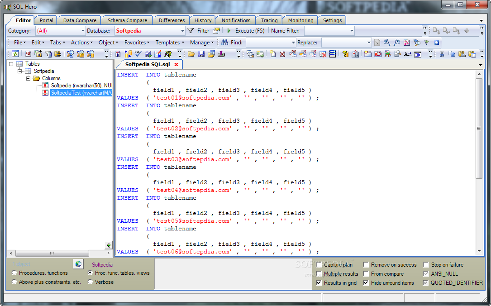Click the red X close document icon

[x=282, y=54]
